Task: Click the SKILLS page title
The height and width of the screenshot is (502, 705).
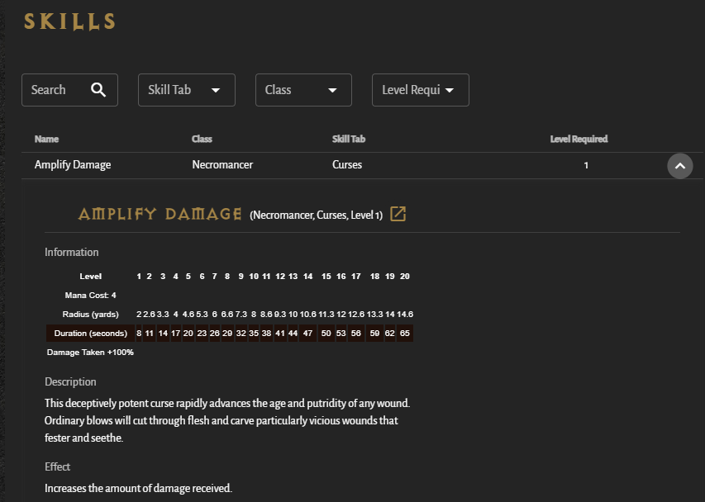Action: click(69, 21)
